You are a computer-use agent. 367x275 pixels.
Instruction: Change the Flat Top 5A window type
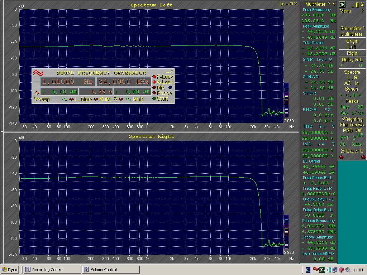point(352,125)
